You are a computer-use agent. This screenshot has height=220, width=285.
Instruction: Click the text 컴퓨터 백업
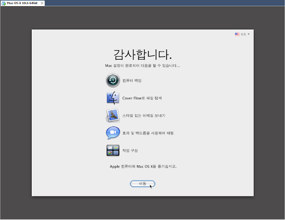pos(132,81)
